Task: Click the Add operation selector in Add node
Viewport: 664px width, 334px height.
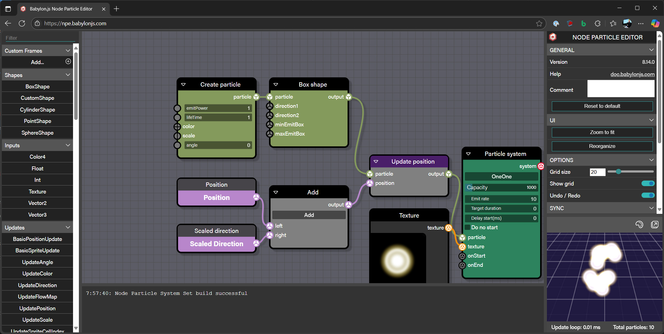Action: (x=309, y=215)
